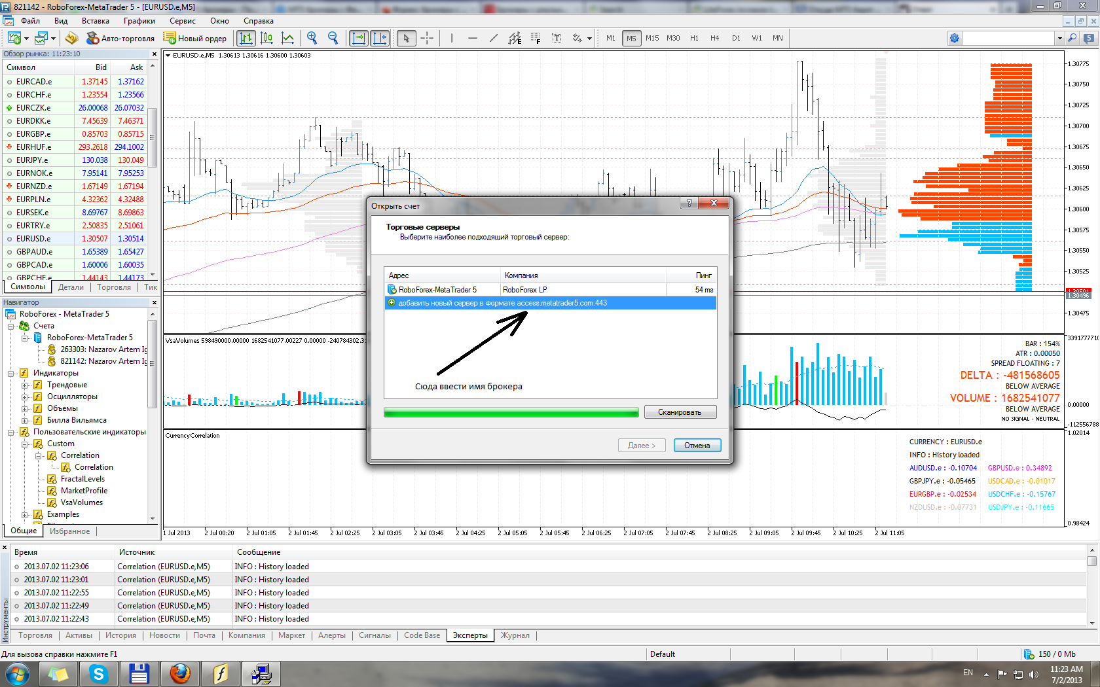This screenshot has height=687, width=1100.
Task: Open the Windows Start menu
Action: click(x=17, y=673)
